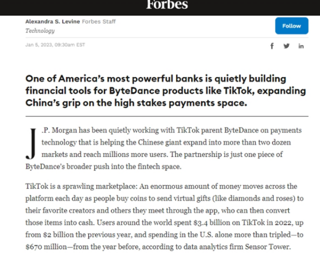
Task: Follow author Alexandra S. Levine
Action: coord(291,25)
